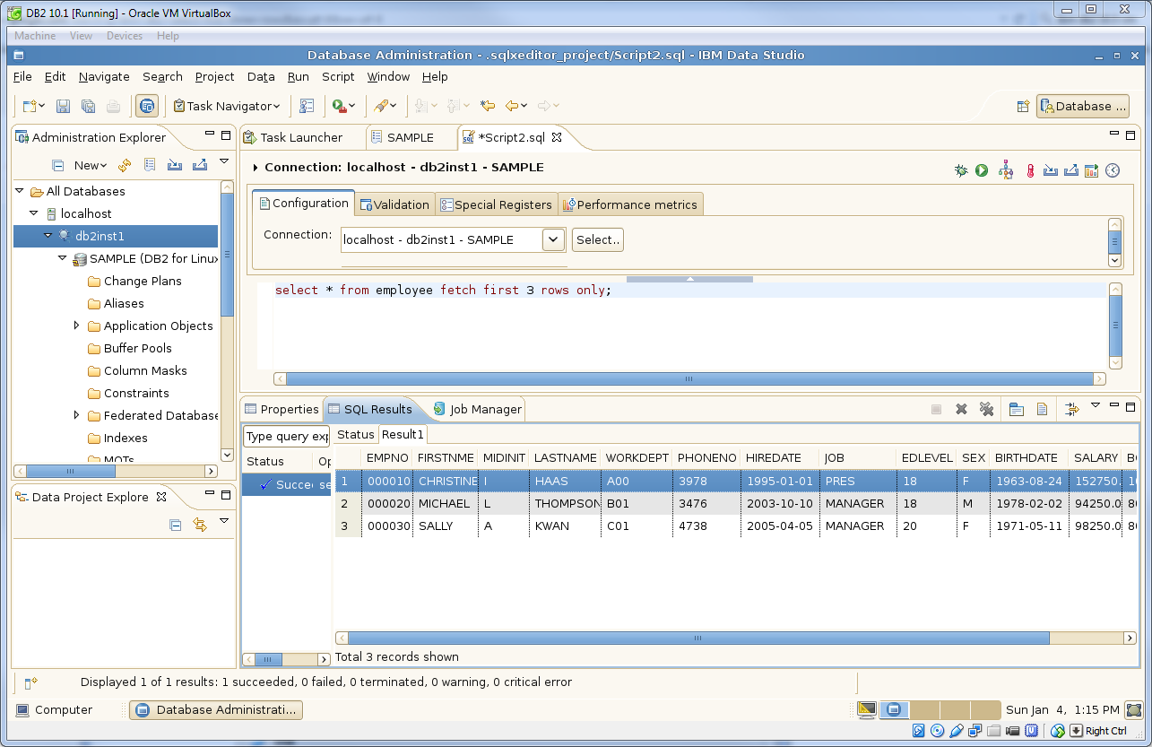The image size is (1152, 747).
Task: Click the Computer button on the desktop panel
Action: [x=55, y=709]
